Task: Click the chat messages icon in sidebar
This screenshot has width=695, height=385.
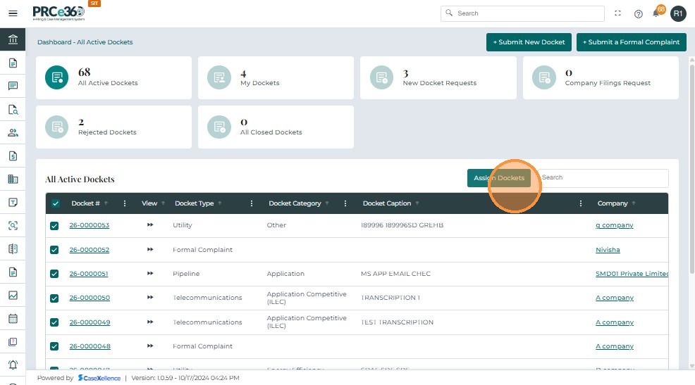Action: [13, 86]
